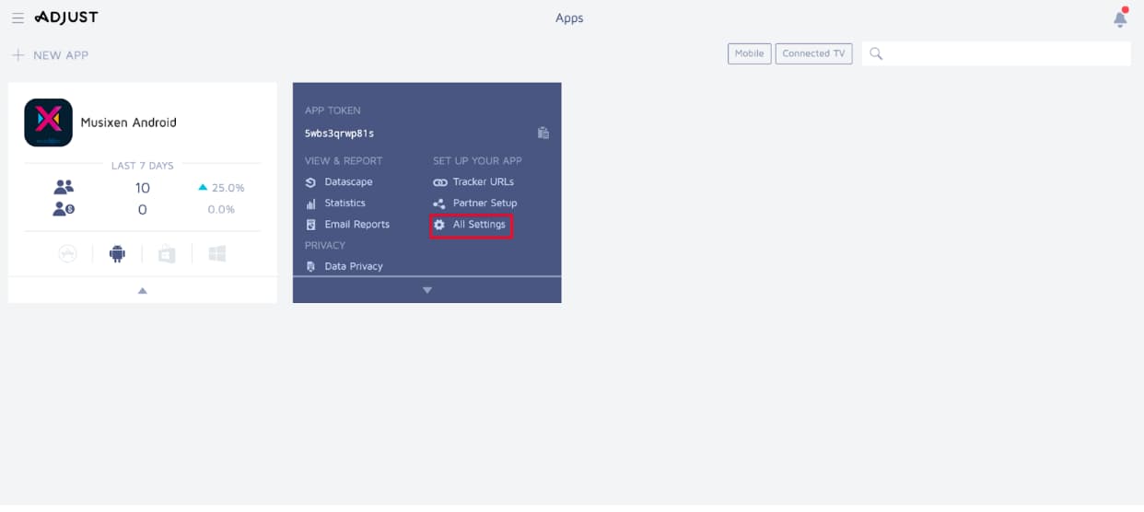Open Partner Setup
The width and height of the screenshot is (1144, 512).
click(x=484, y=204)
